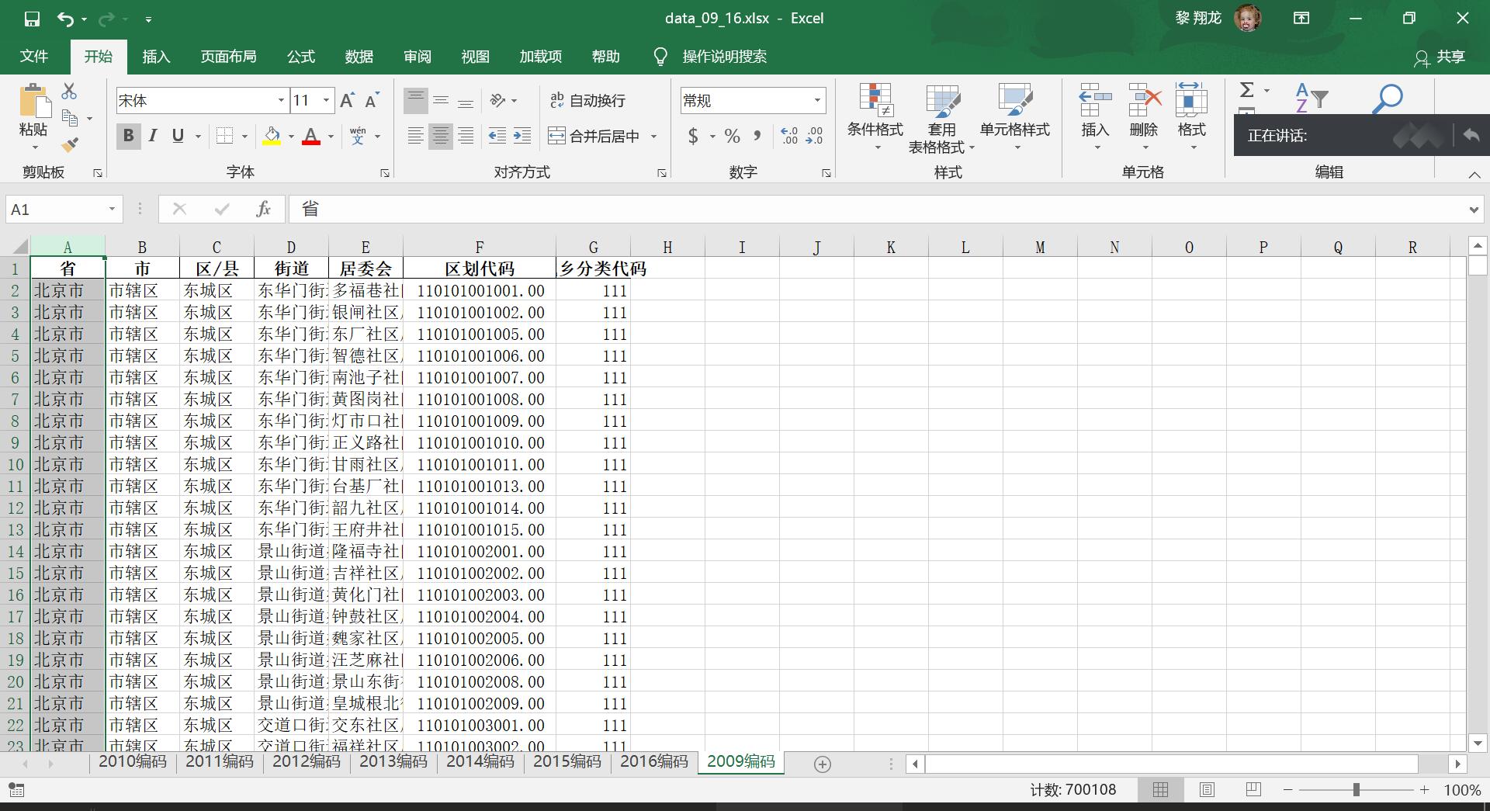This screenshot has width=1490, height=811.
Task: Open the 数据 ribbon tab
Action: point(359,57)
